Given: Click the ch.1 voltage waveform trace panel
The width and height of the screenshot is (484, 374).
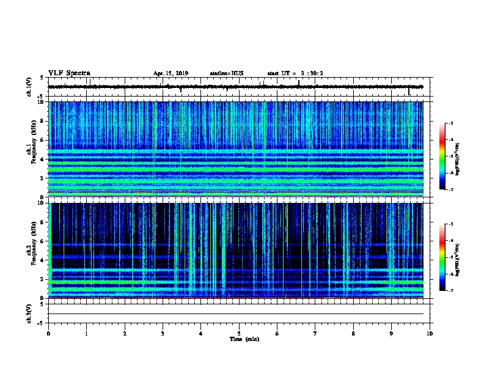Looking at the screenshot, I should [239, 87].
